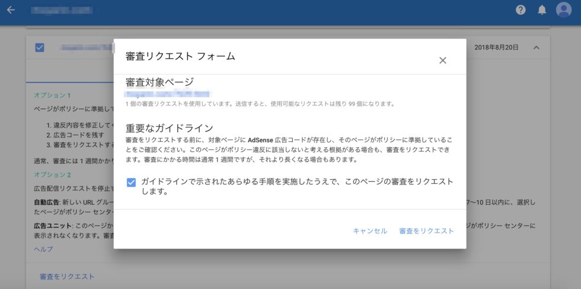Click the blurred site title in top bar
Image resolution: width=581 pixels, height=289 pixels.
point(62,10)
